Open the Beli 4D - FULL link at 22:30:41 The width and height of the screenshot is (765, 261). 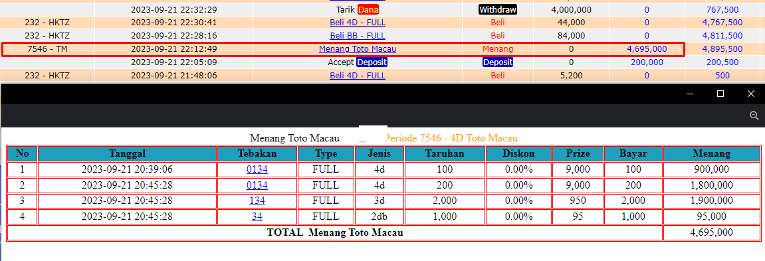(x=358, y=23)
